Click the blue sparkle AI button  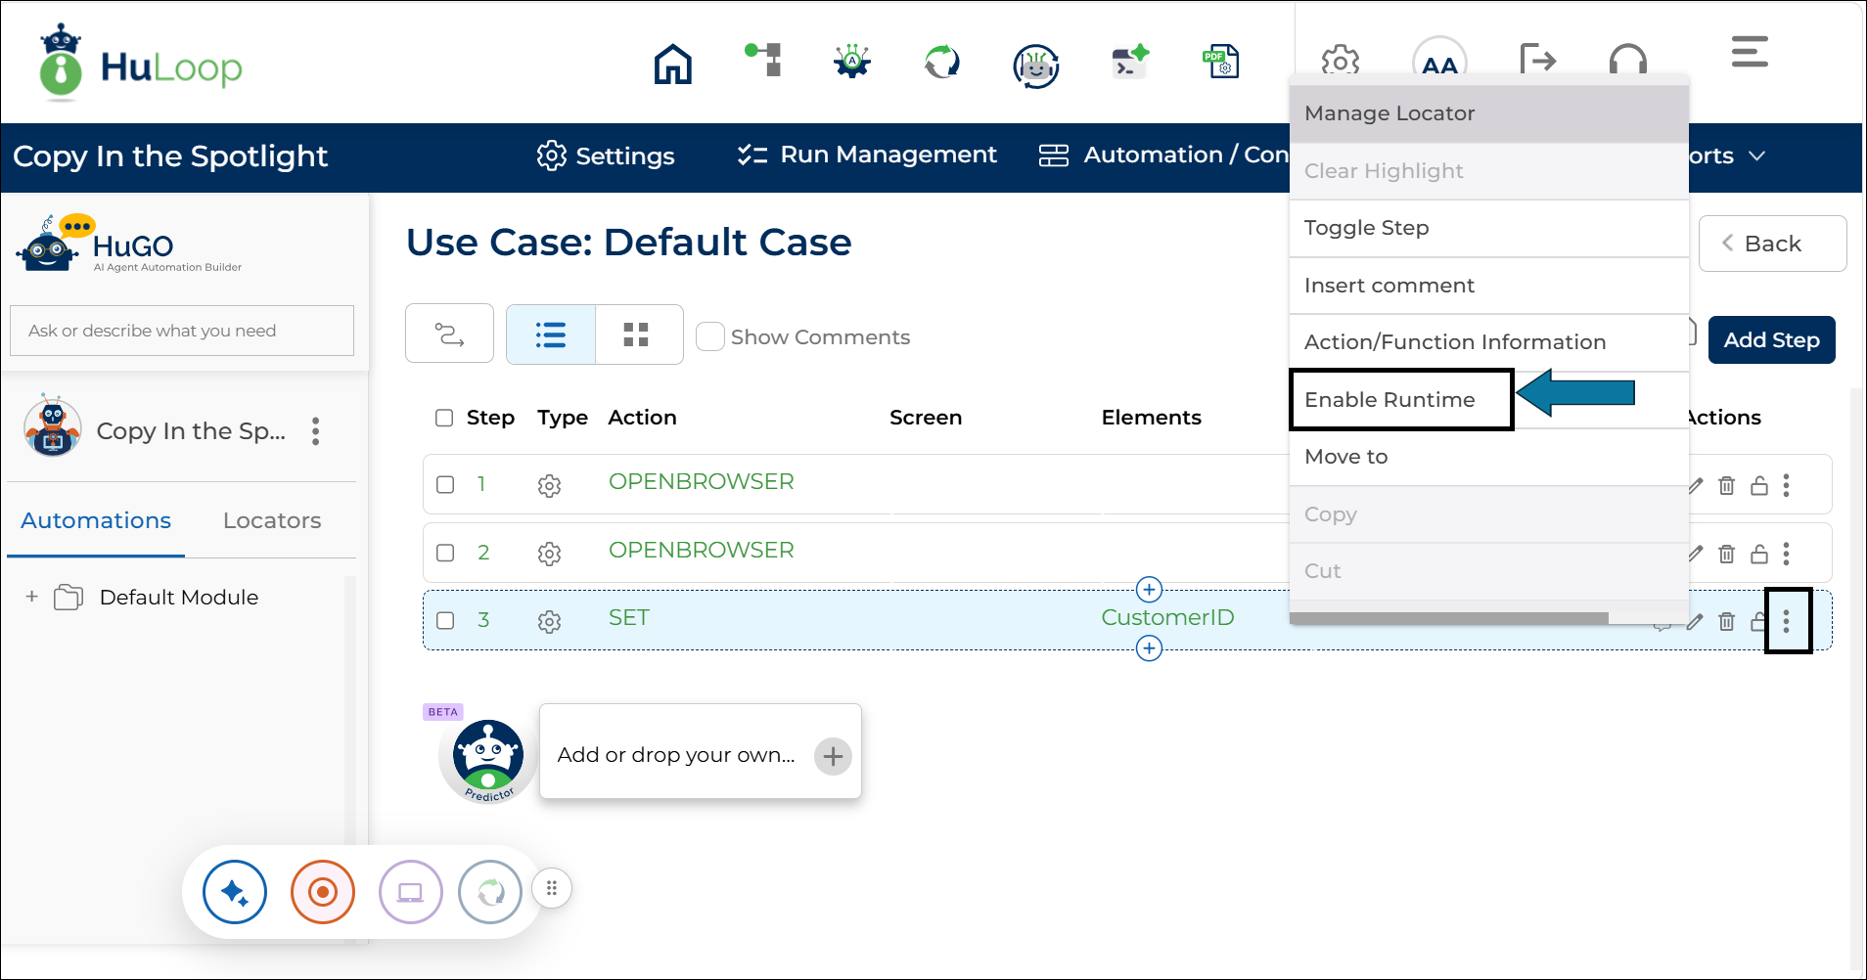coord(235,892)
